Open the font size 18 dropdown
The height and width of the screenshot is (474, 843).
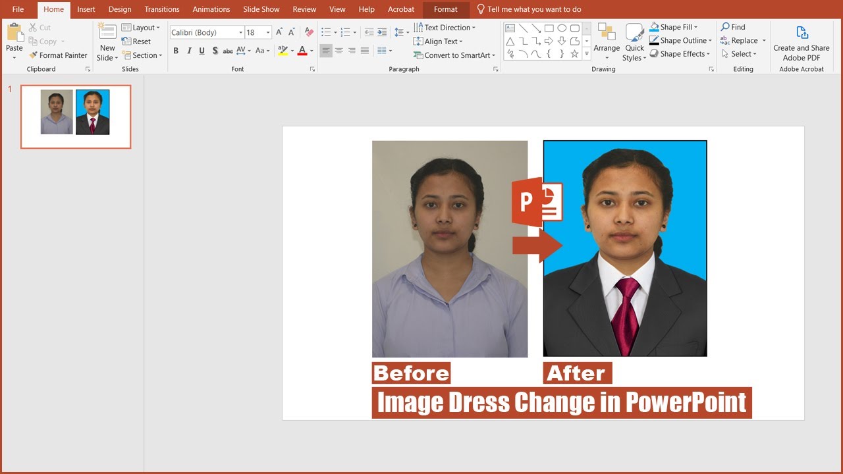267,32
